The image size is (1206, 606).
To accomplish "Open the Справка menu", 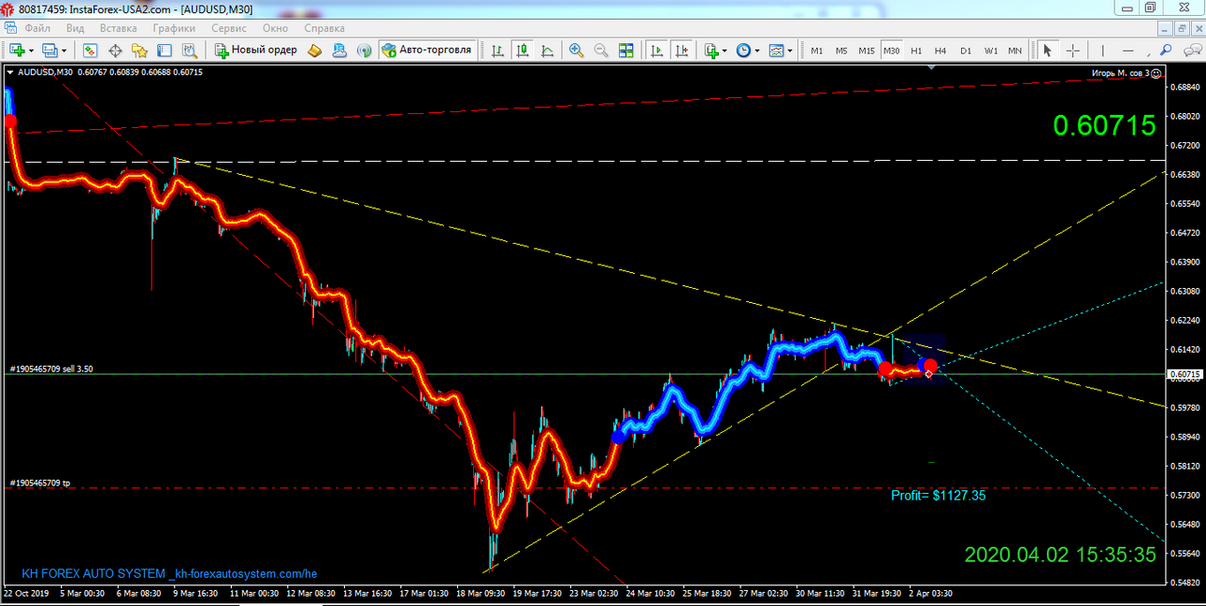I will 324,28.
